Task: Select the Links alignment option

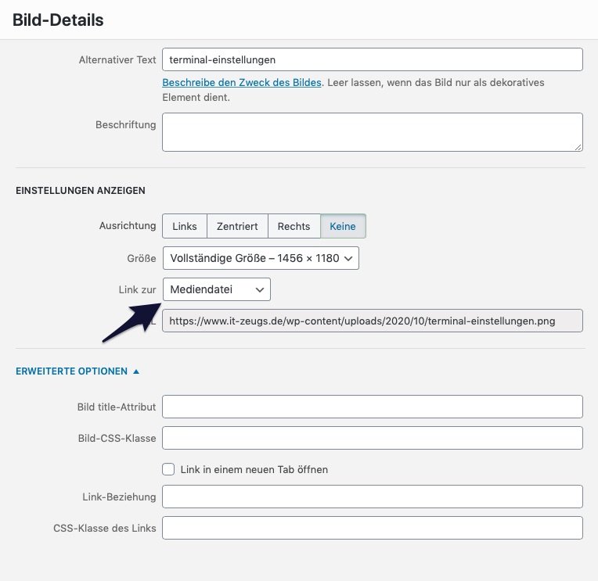Action: tap(185, 226)
